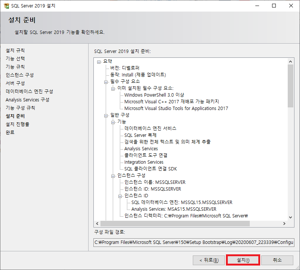Select 인스턴스 디렉터리 path row
This screenshot has height=270, width=300.
(x=186, y=216)
